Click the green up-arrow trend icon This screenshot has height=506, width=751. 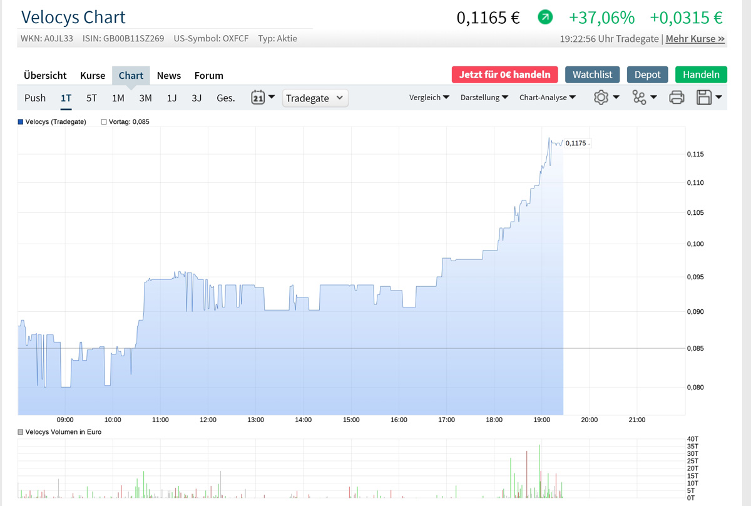(x=545, y=18)
